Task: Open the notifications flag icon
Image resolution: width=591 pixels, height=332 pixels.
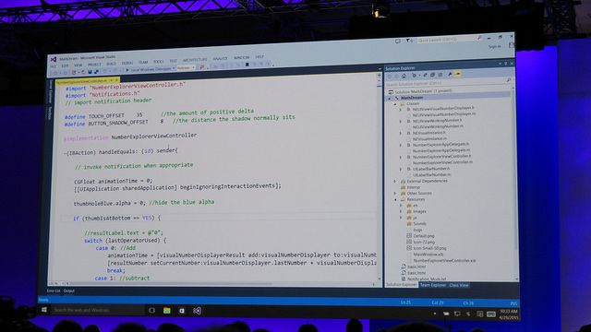Action: click(409, 41)
